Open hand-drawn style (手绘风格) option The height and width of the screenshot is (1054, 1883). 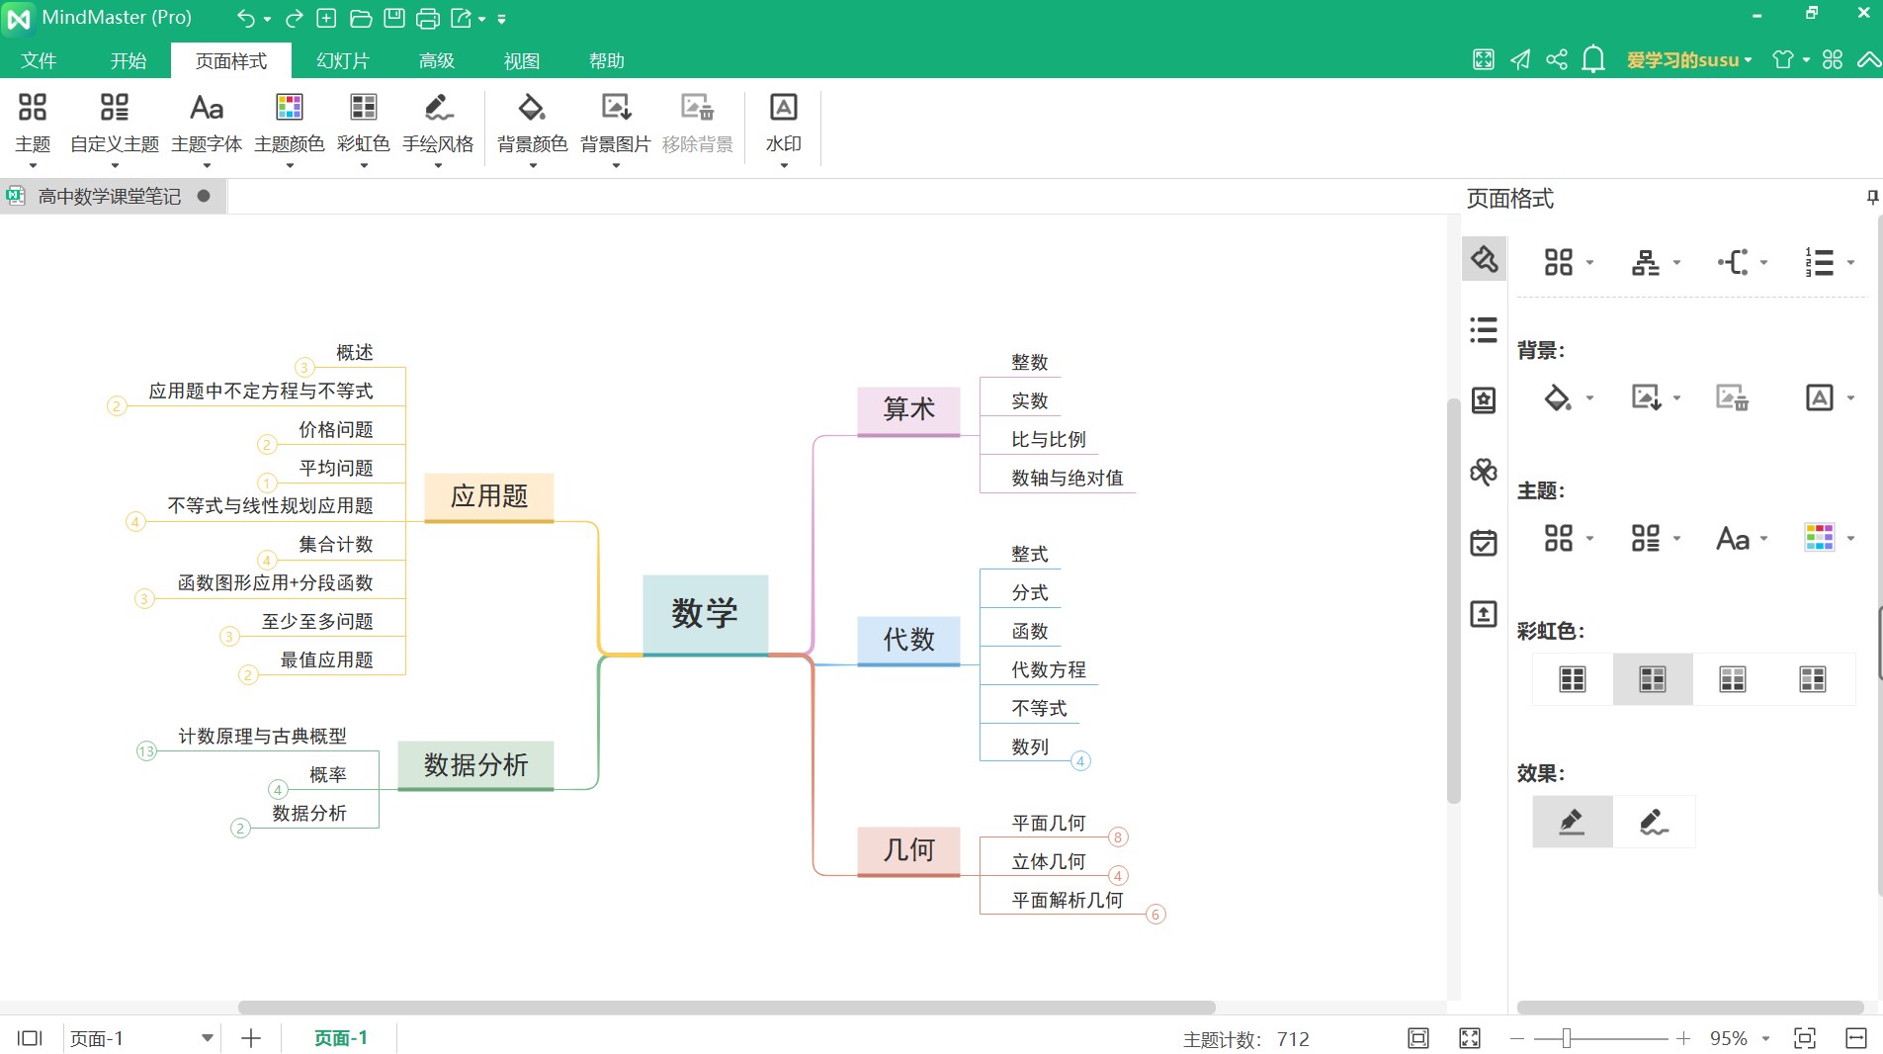[x=438, y=124]
